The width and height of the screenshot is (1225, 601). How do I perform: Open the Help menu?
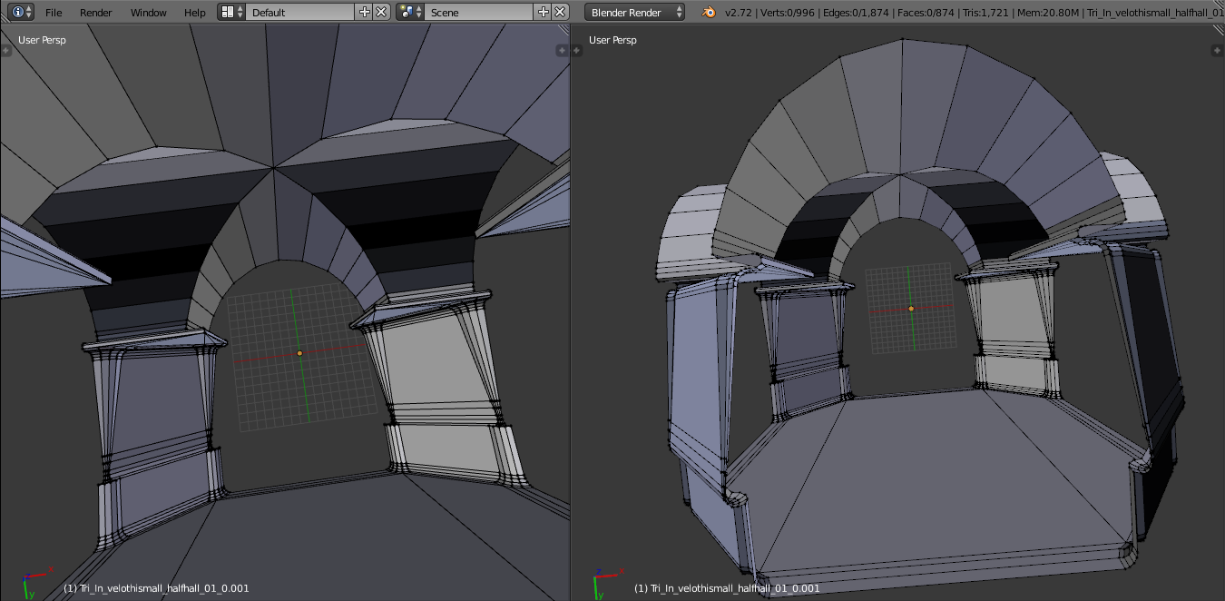(195, 13)
